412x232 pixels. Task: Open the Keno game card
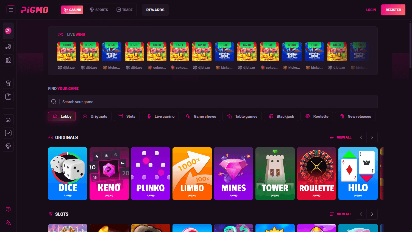[x=109, y=173]
